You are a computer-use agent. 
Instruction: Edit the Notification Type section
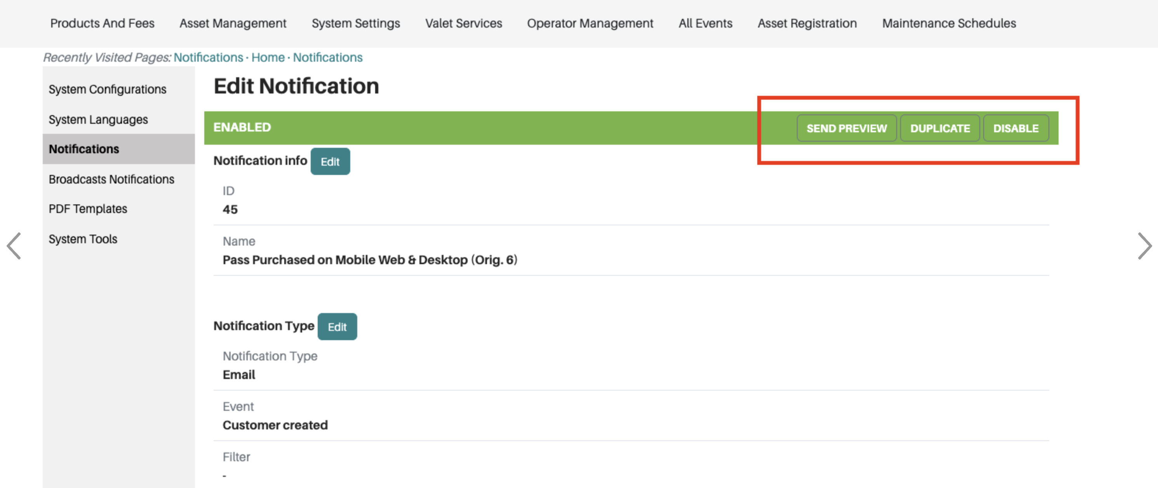tap(337, 327)
